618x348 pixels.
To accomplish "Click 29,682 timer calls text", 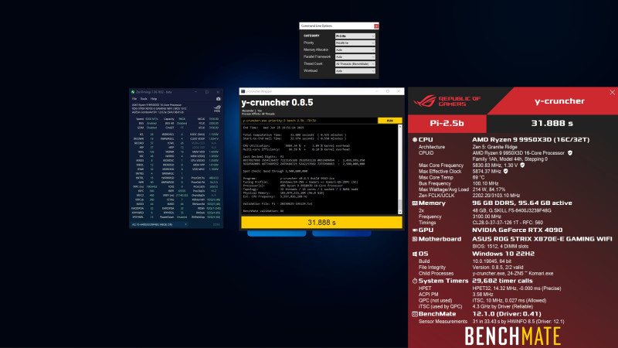I will coord(502,281).
